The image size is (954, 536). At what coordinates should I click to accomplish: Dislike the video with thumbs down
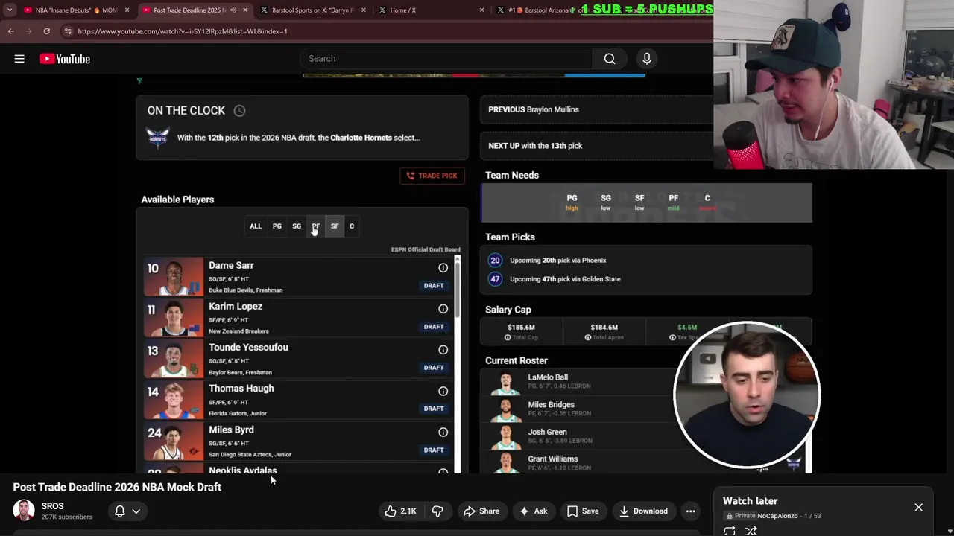(x=437, y=511)
